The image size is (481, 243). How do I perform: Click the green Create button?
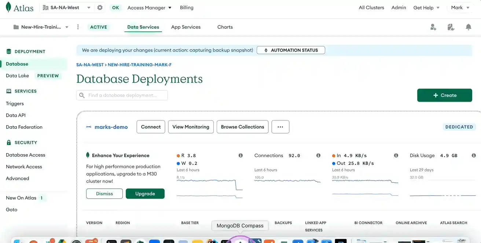(x=444, y=95)
